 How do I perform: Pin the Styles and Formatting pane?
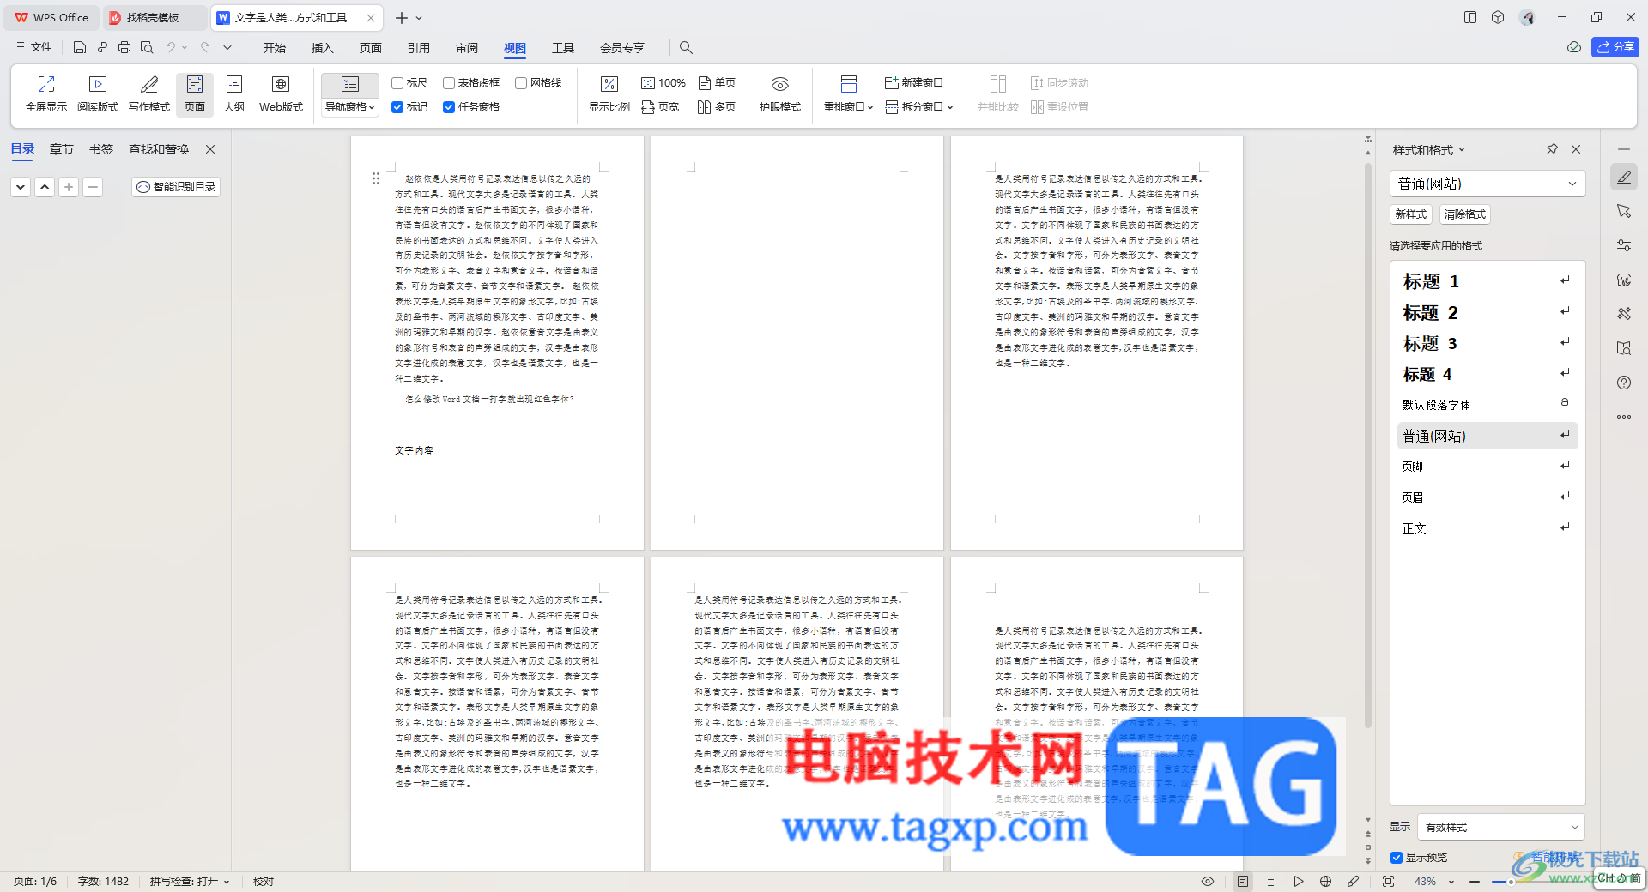click(x=1552, y=149)
